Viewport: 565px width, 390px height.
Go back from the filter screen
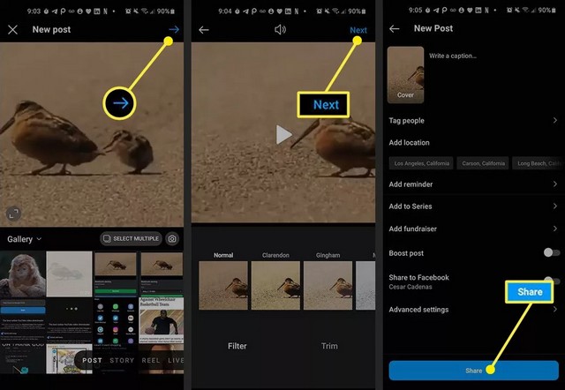(x=204, y=30)
